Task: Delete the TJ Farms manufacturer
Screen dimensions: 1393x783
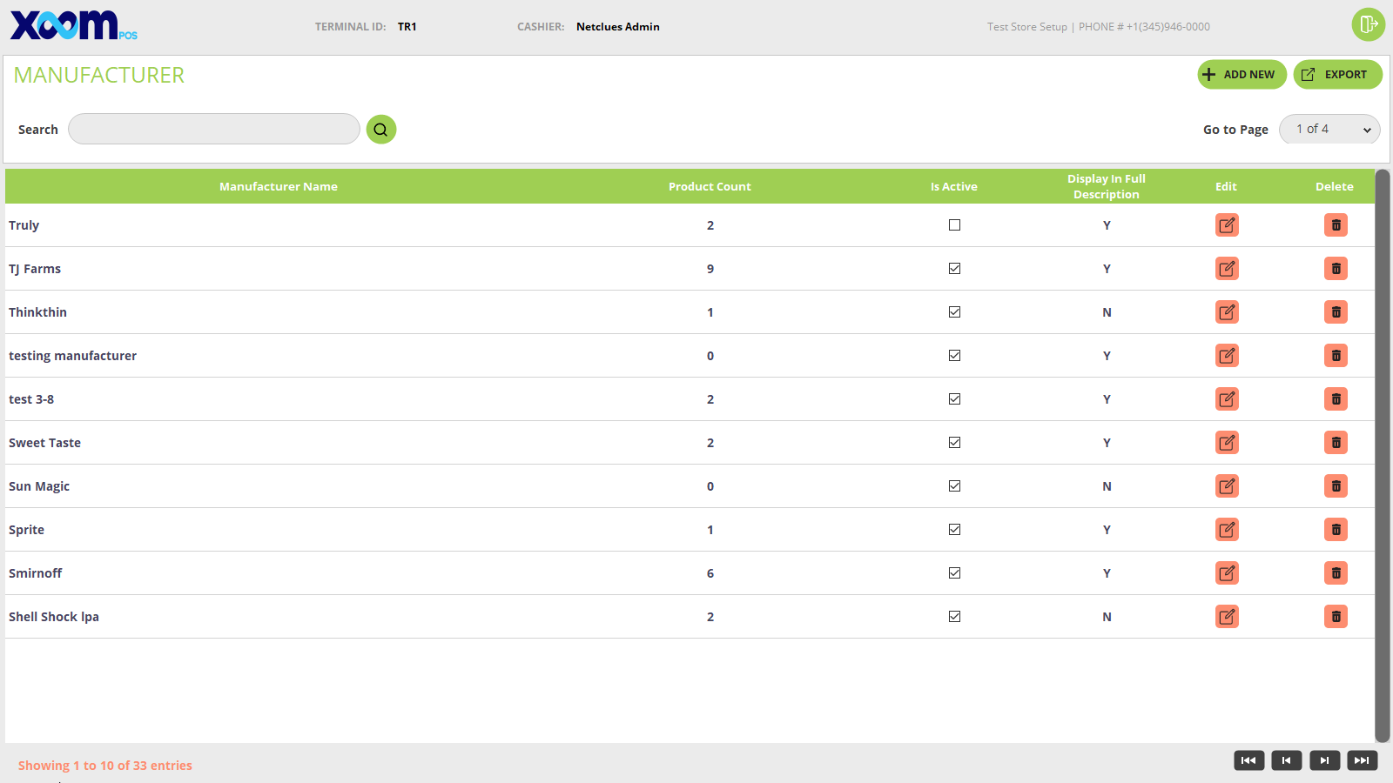Action: (x=1336, y=269)
